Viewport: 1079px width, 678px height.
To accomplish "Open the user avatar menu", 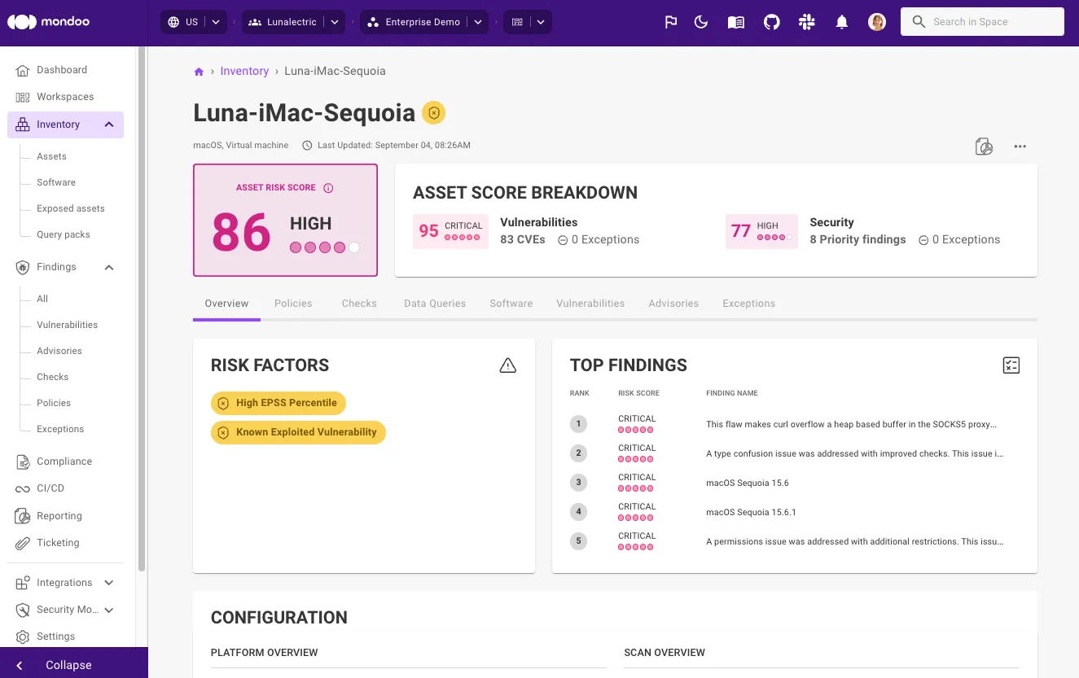I will pos(877,22).
